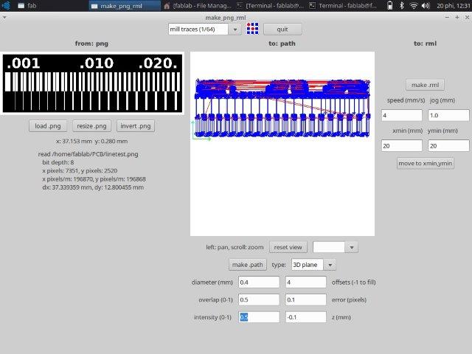Open the Wi-Fi network icon
Viewport: 472px width, 354px height.
click(x=414, y=5)
